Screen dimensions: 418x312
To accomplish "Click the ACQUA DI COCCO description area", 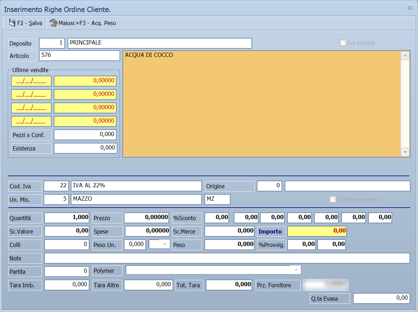I will coord(262,104).
